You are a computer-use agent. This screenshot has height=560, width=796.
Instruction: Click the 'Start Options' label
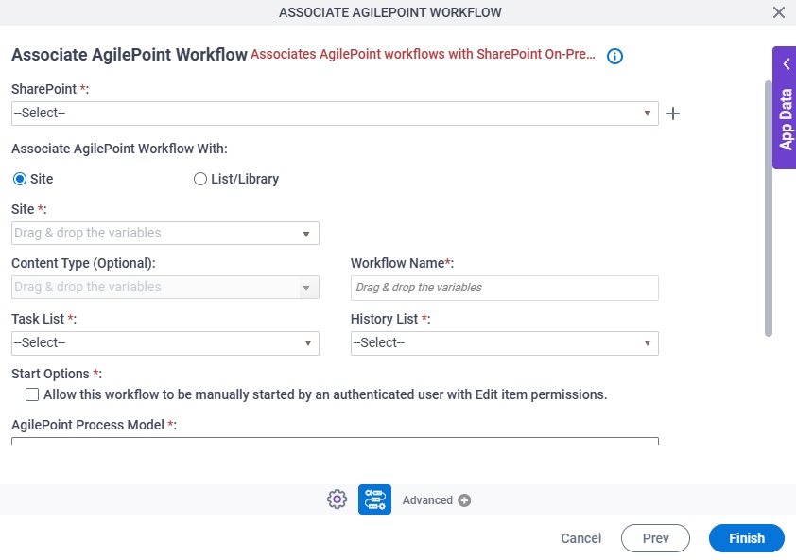pos(57,374)
